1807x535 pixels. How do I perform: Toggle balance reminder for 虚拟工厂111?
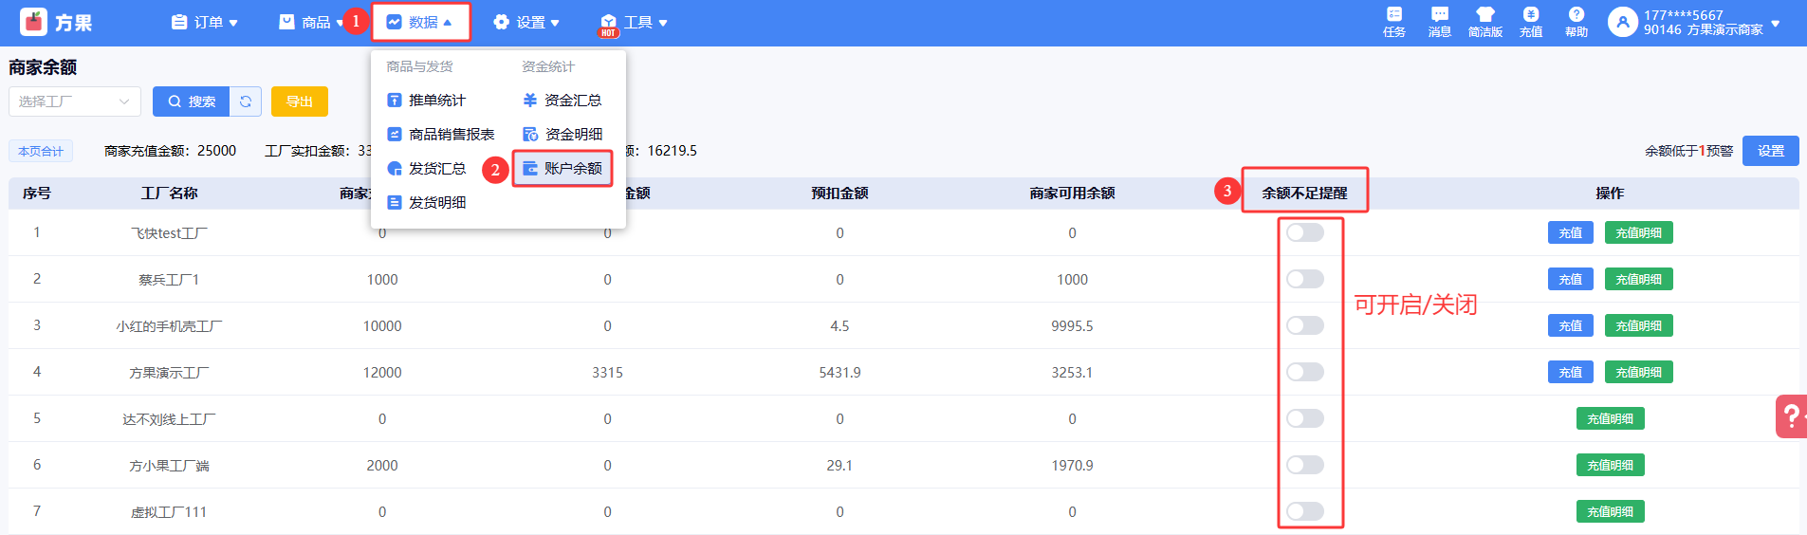click(1304, 511)
